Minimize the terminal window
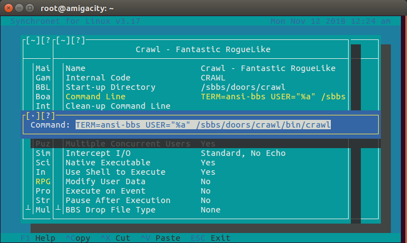 (x=19, y=8)
